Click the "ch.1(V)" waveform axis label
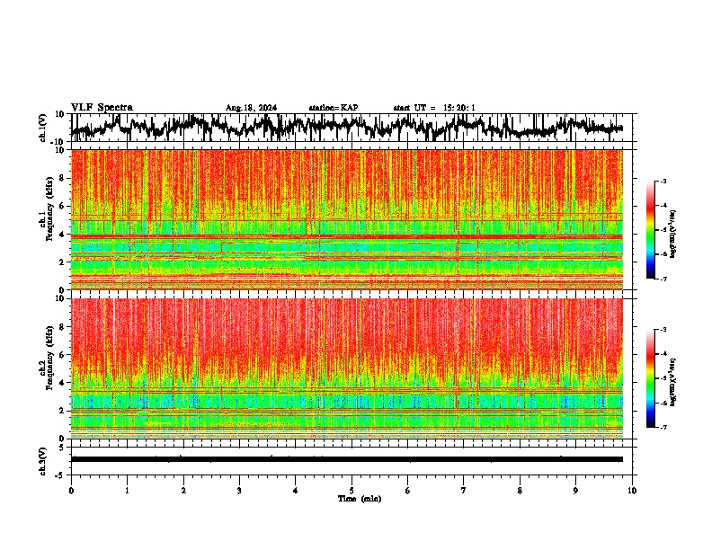Image resolution: width=712 pixels, height=550 pixels. pyautogui.click(x=43, y=128)
